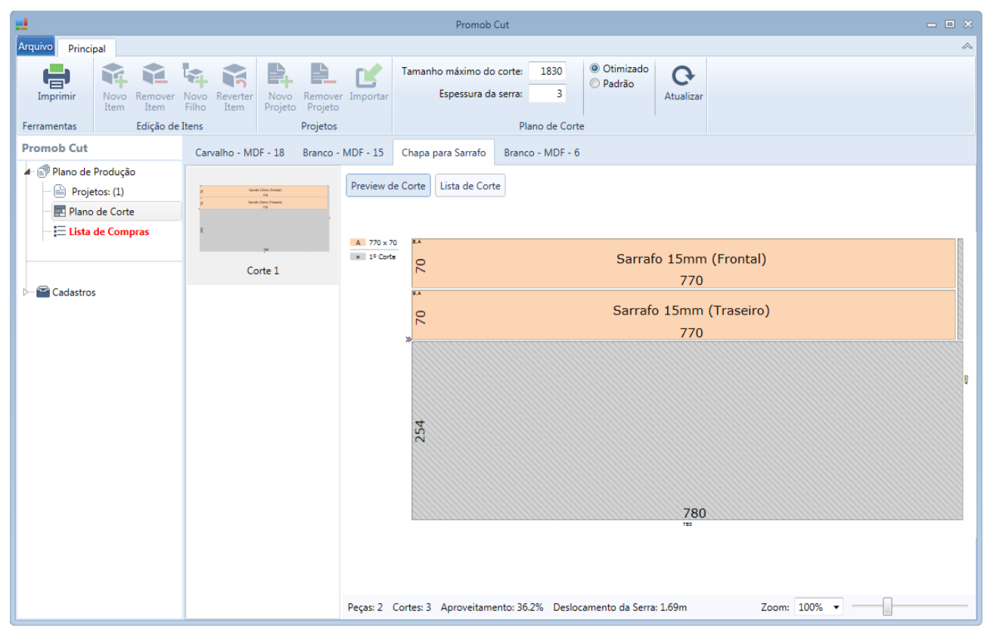
Task: Click the Peças: 2 status text
Action: click(x=365, y=607)
